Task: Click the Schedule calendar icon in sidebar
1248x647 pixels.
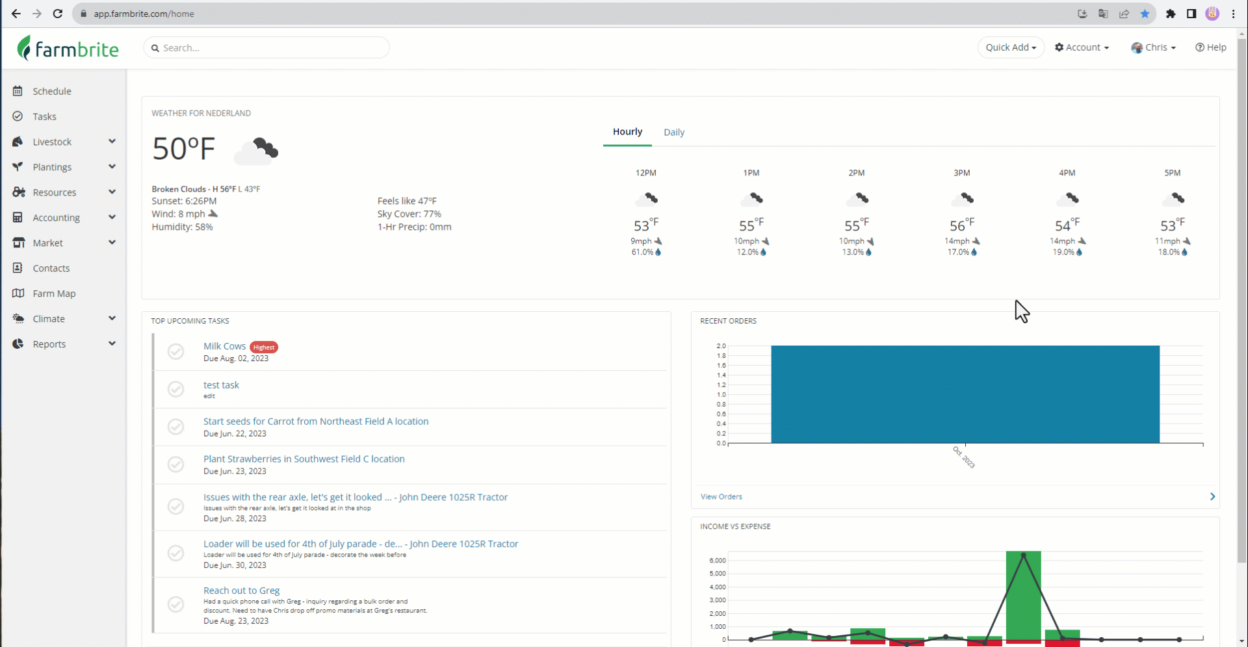Action: pos(18,91)
